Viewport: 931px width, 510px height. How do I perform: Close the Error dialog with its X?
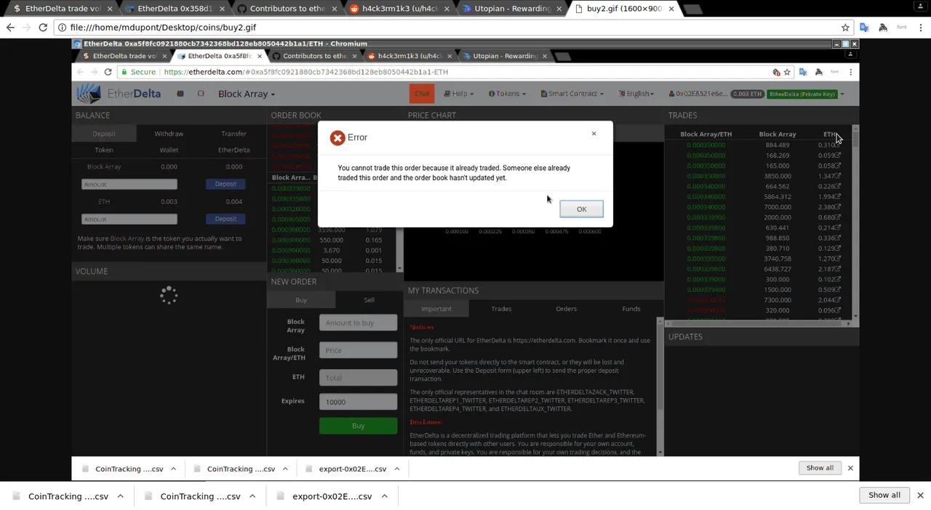594,134
